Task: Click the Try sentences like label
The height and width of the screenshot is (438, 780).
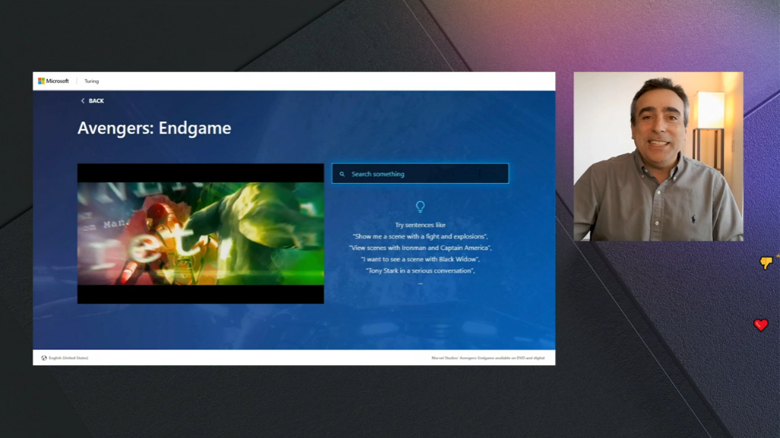Action: coord(420,225)
